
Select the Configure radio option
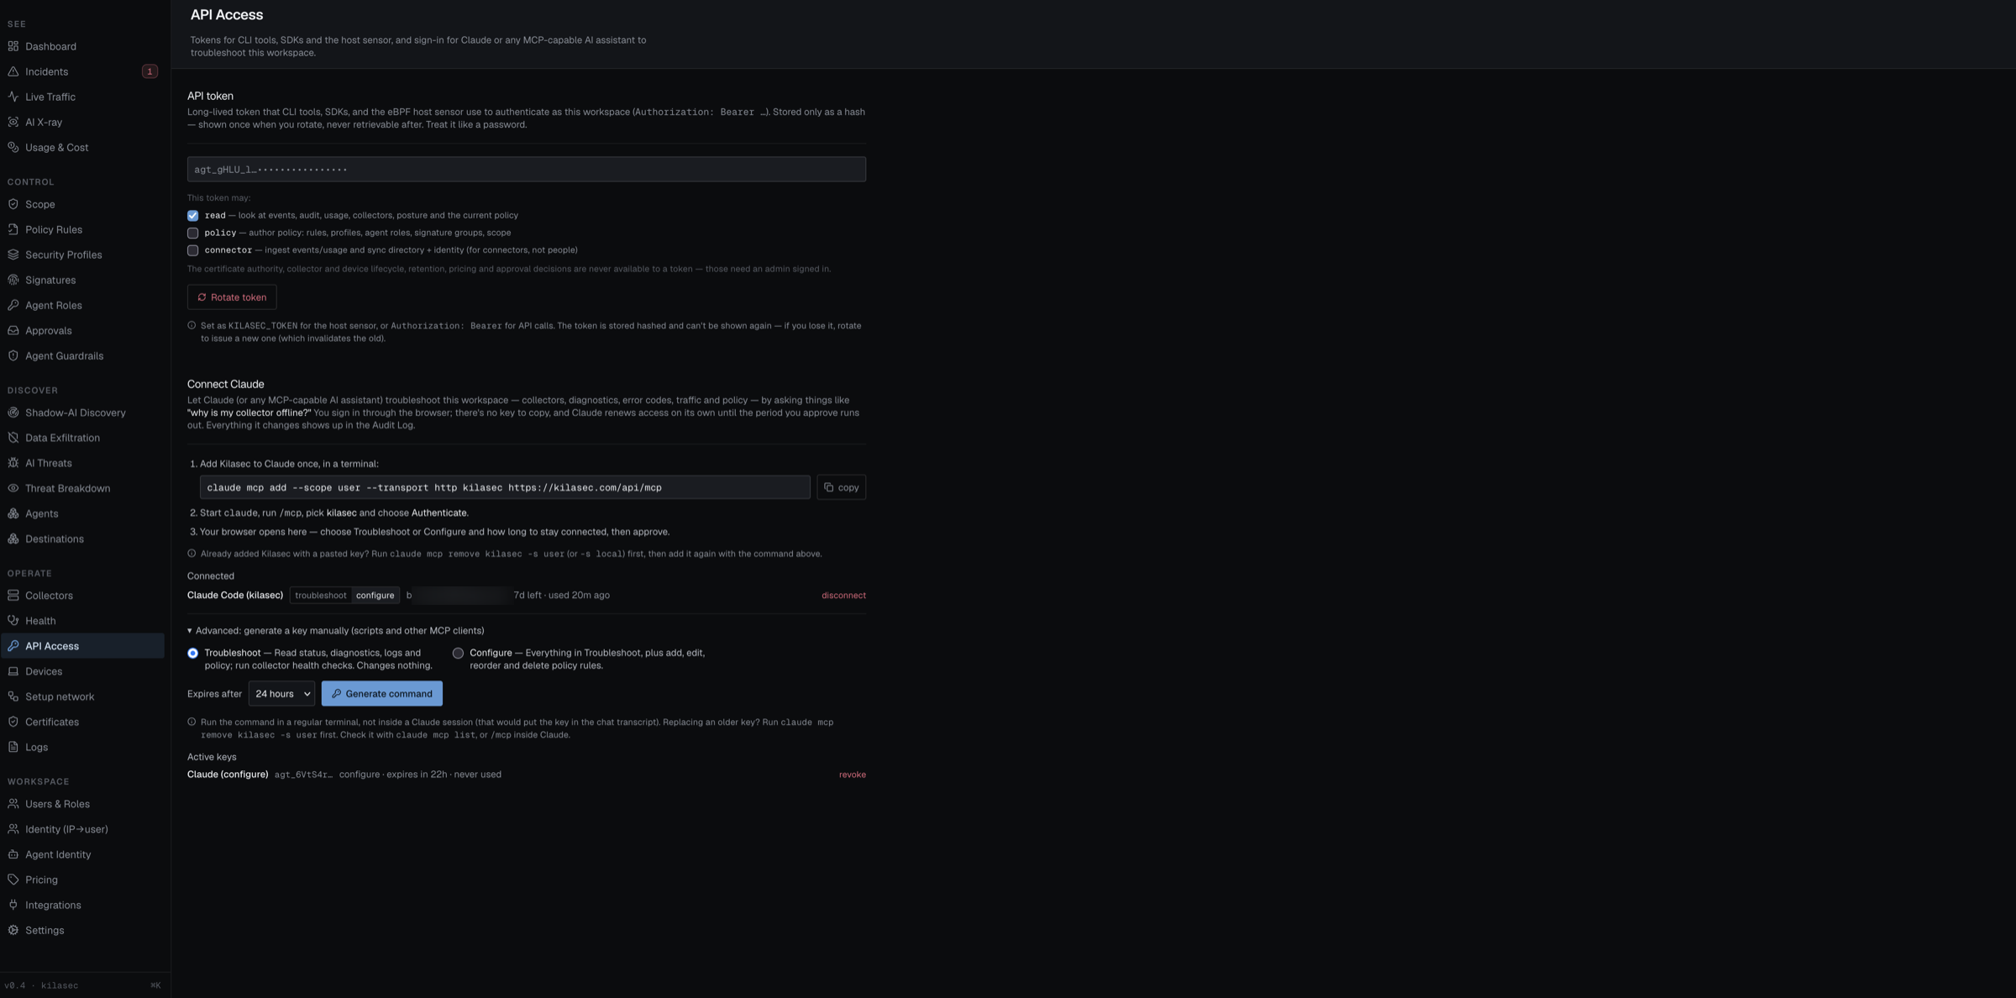pos(458,653)
